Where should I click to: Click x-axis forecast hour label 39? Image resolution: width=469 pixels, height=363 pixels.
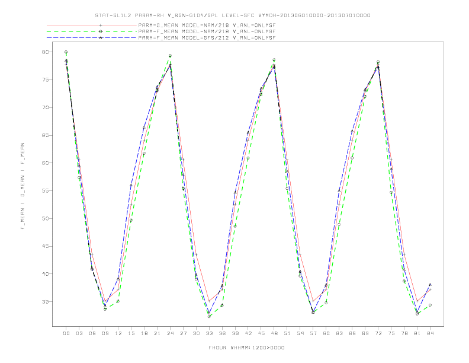[x=236, y=333]
